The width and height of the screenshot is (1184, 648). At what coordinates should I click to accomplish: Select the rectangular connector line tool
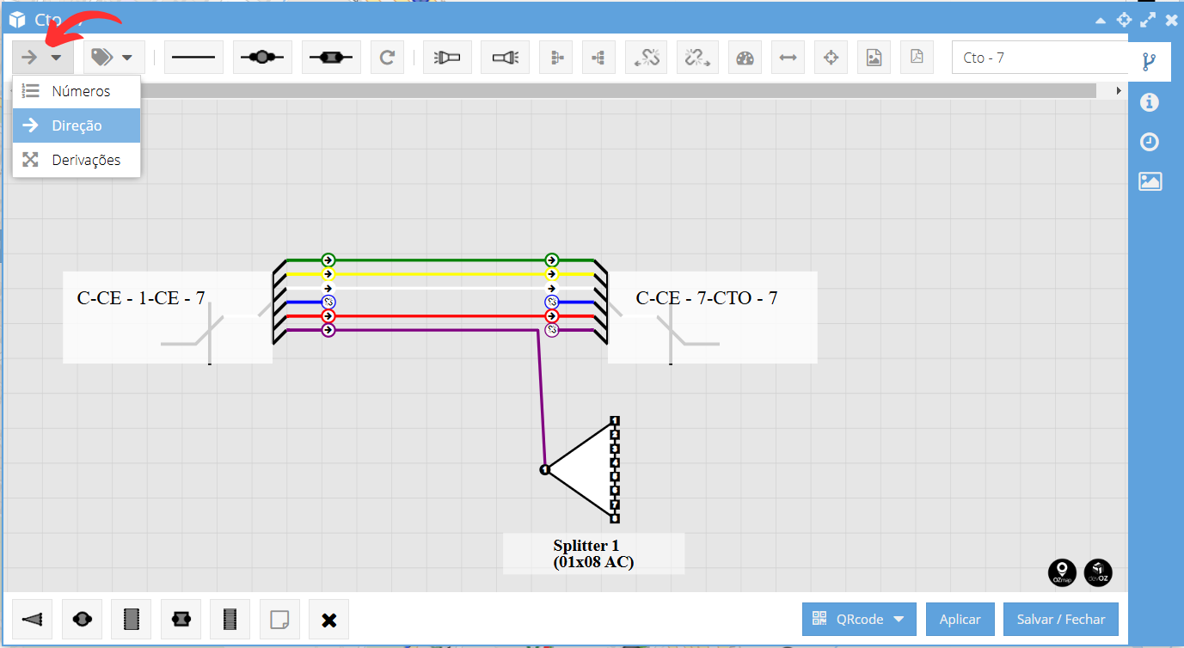pos(331,58)
